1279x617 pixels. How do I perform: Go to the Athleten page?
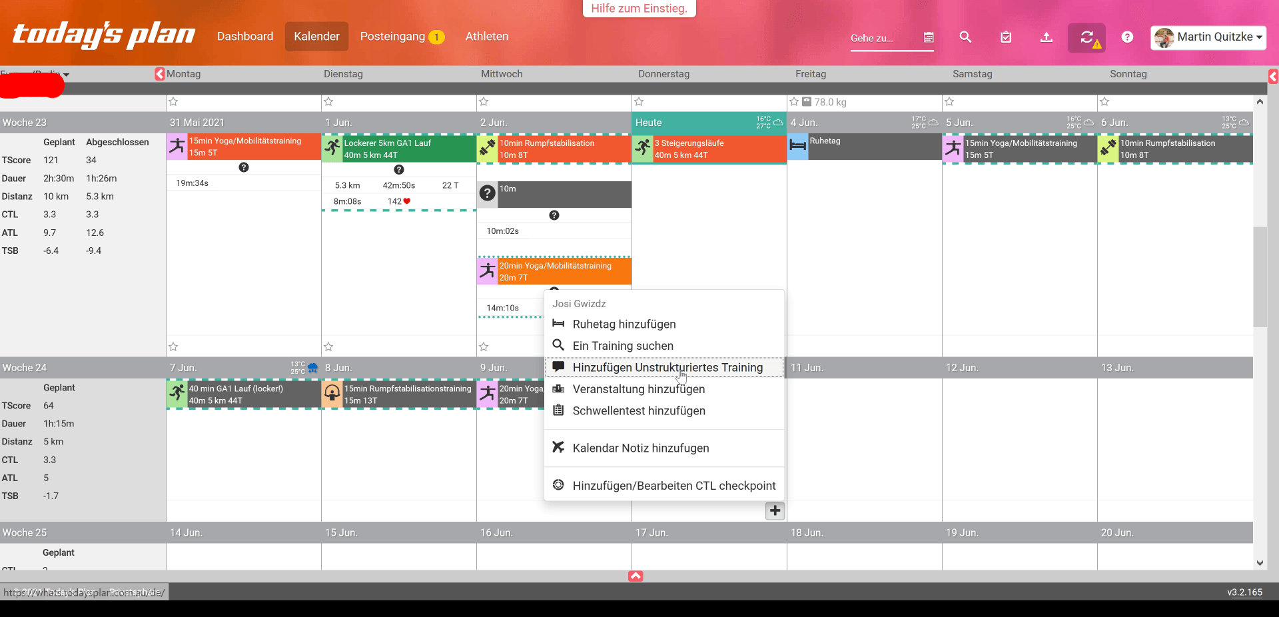pos(487,37)
